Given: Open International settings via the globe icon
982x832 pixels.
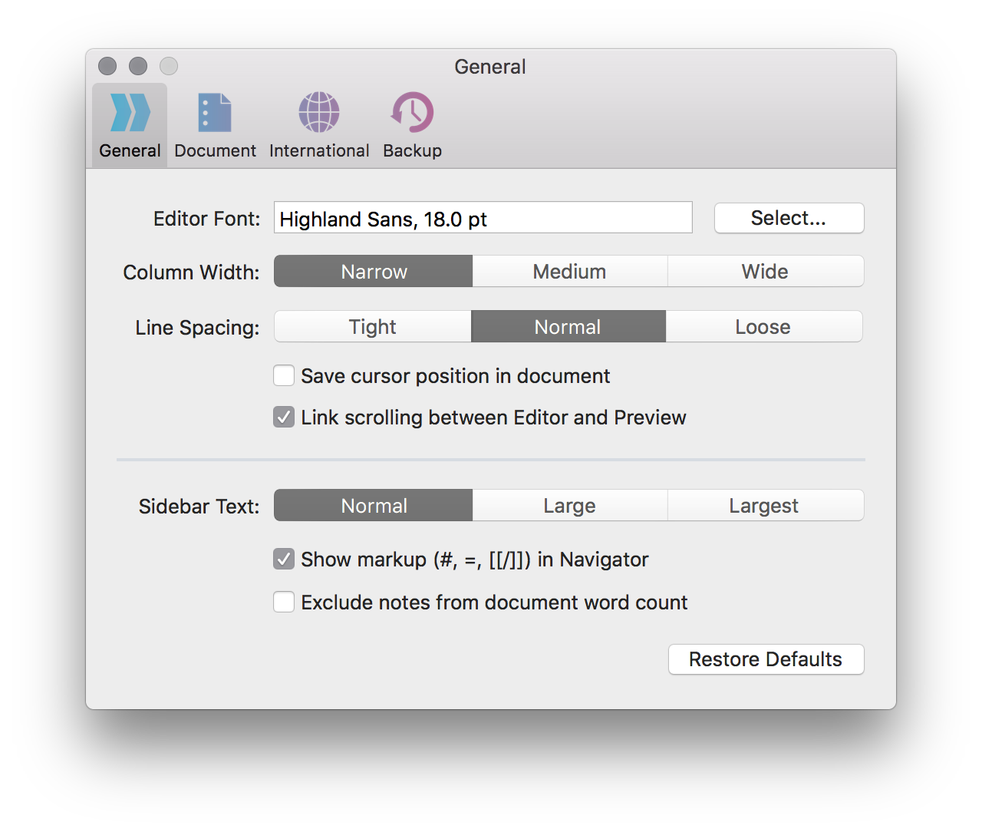Looking at the screenshot, I should click(318, 123).
